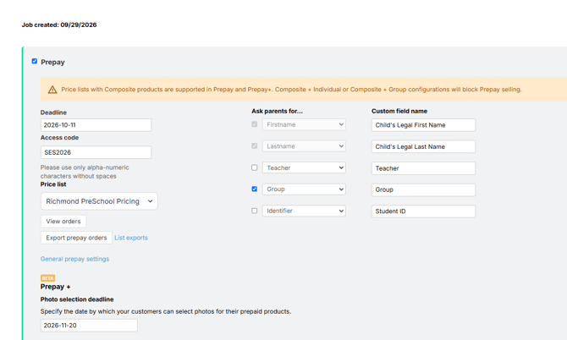Click the Prepay checkbox label text

pyautogui.click(x=52, y=62)
